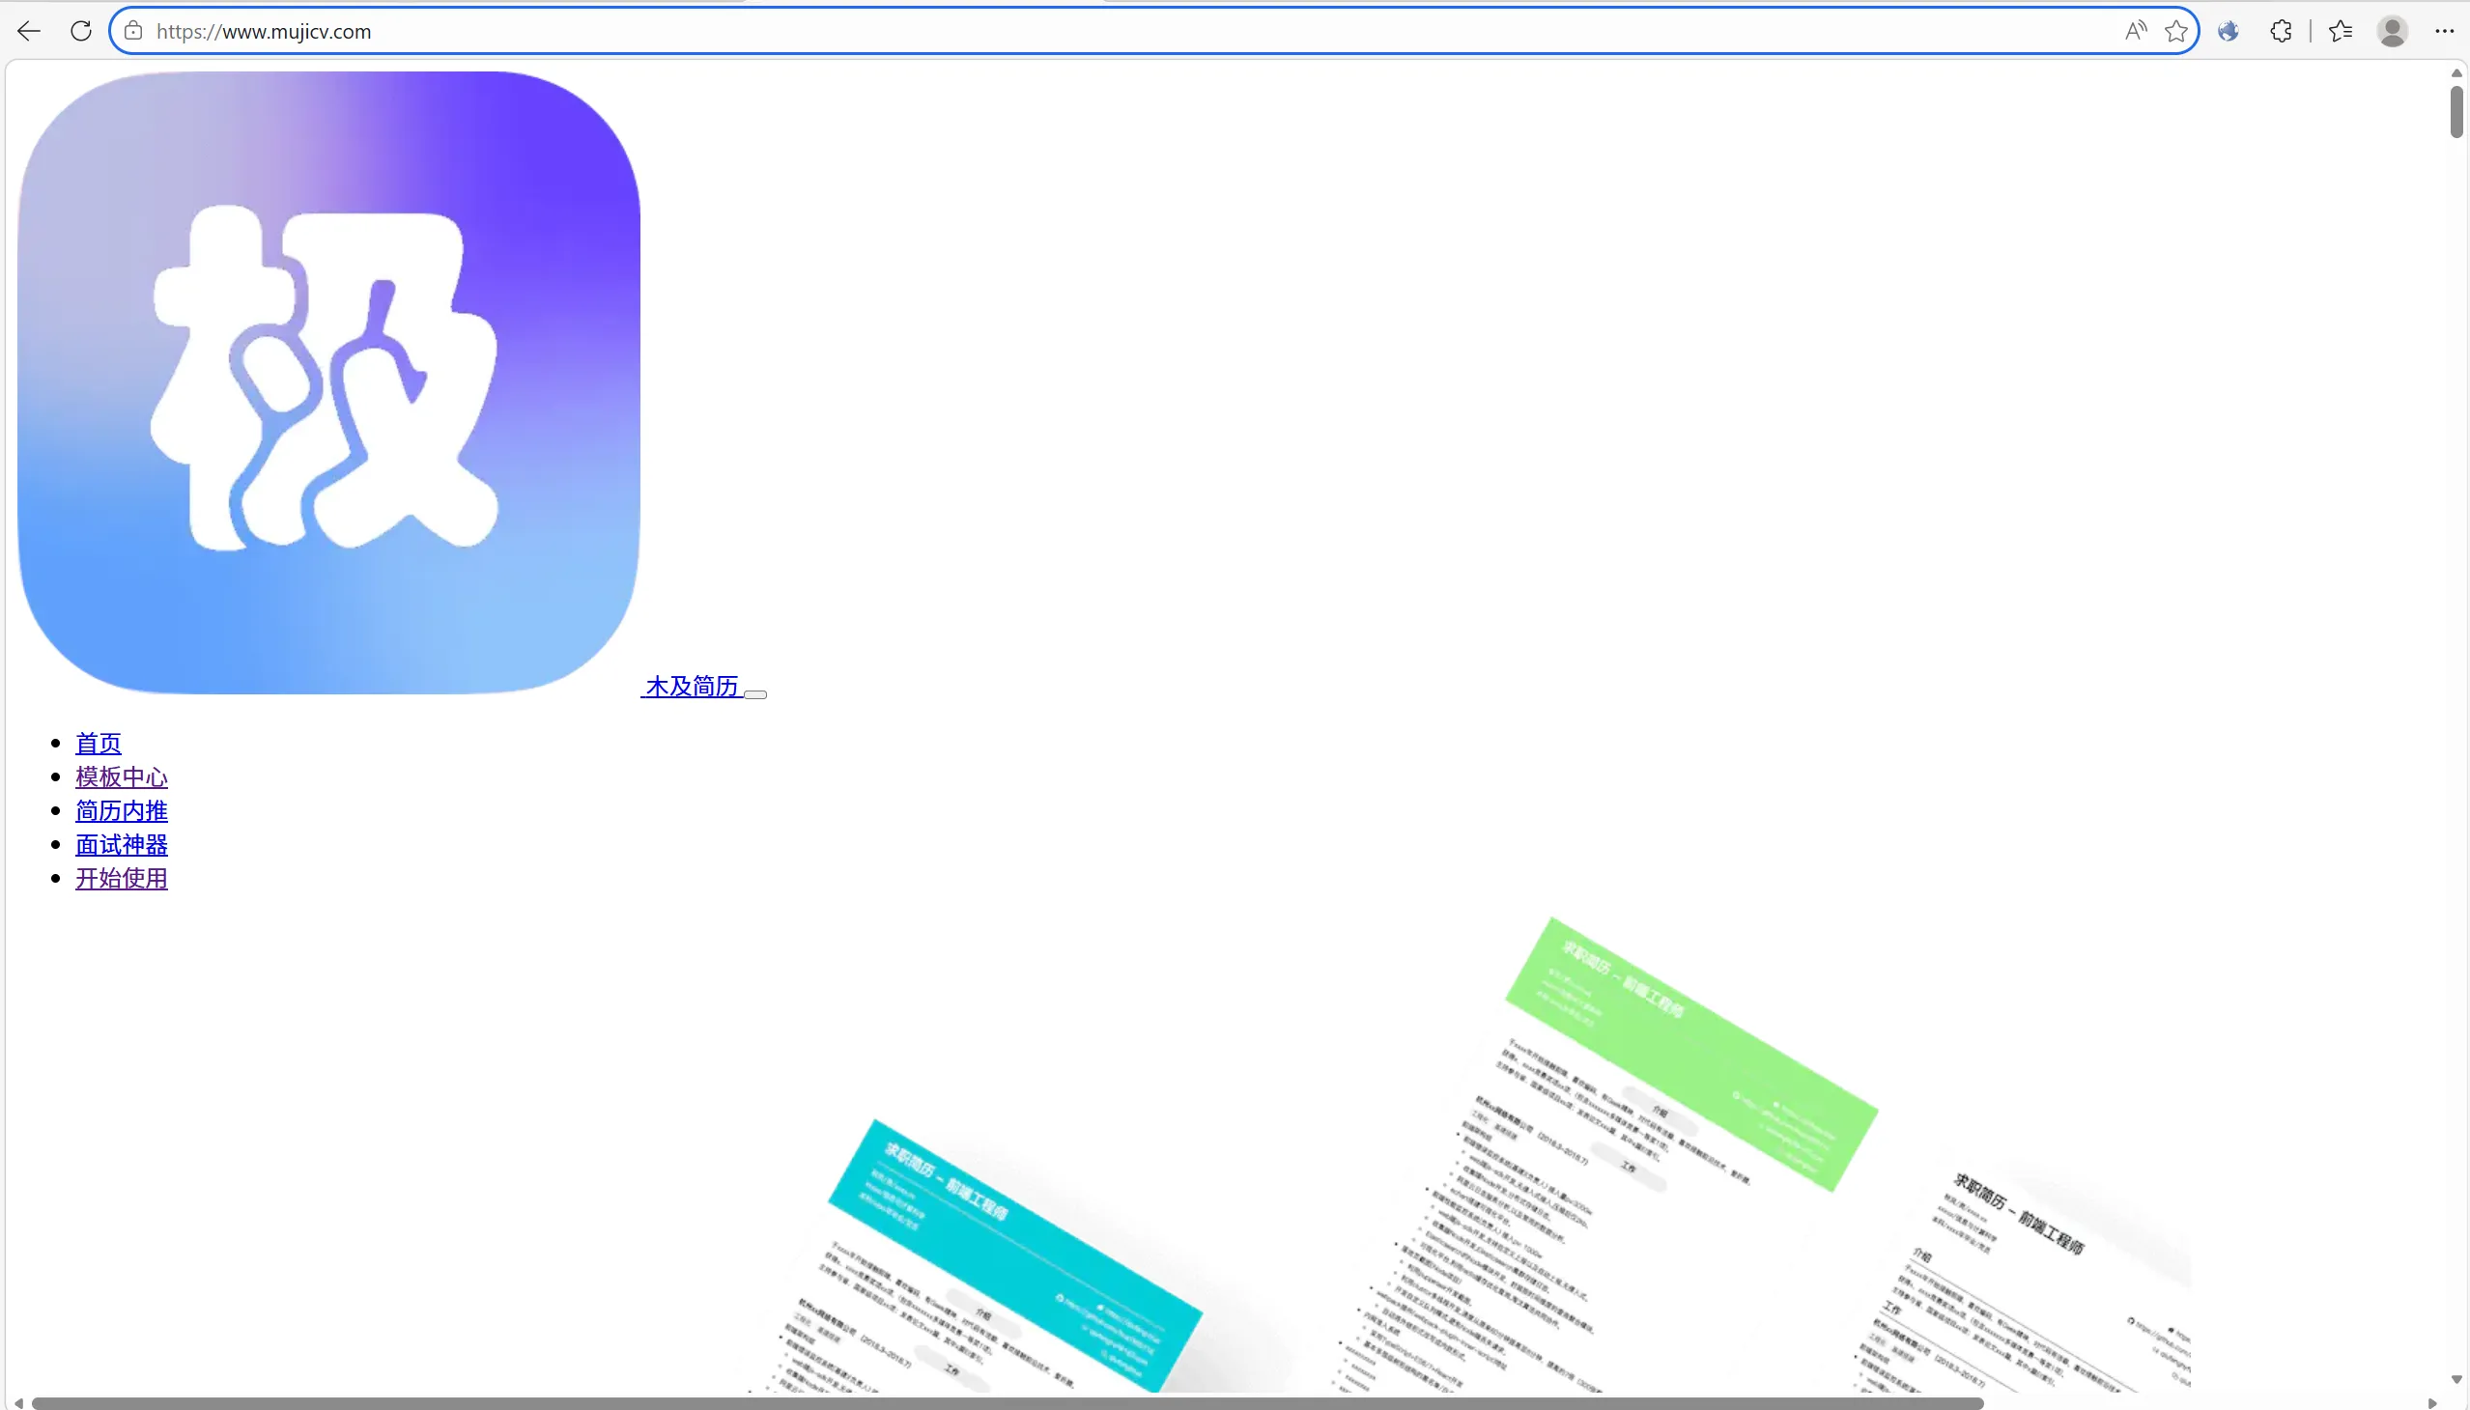The image size is (2470, 1410).
Task: Open the browser more options menu
Action: (2444, 31)
